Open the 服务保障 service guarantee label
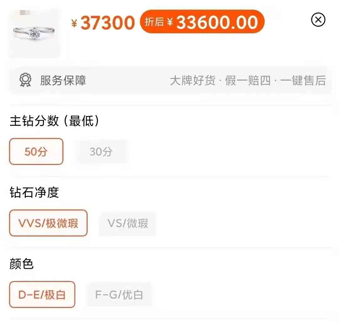Viewport: 339px width, 323px height. (63, 81)
